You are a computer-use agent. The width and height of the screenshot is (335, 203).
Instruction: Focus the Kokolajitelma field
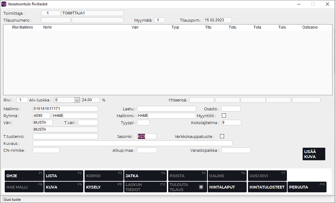click(x=231, y=123)
